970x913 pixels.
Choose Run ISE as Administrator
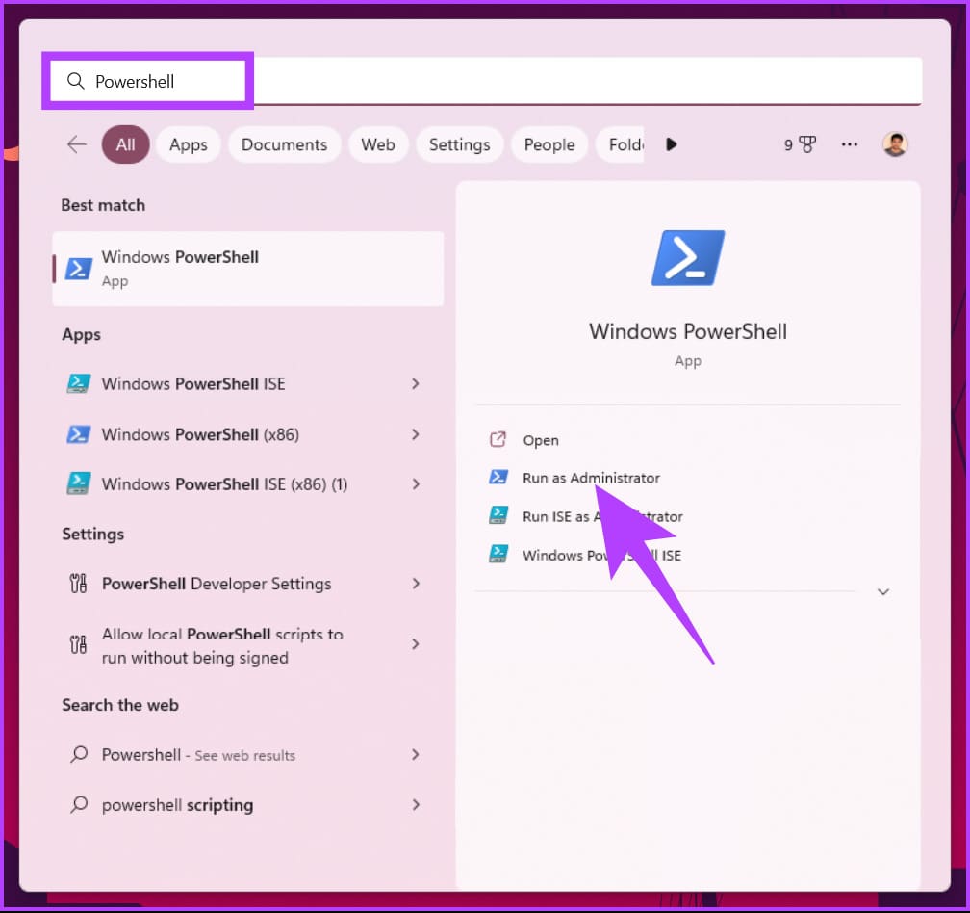602,516
